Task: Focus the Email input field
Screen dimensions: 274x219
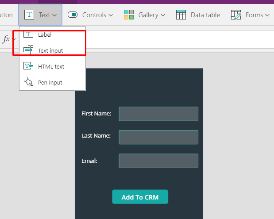Action: (158, 161)
